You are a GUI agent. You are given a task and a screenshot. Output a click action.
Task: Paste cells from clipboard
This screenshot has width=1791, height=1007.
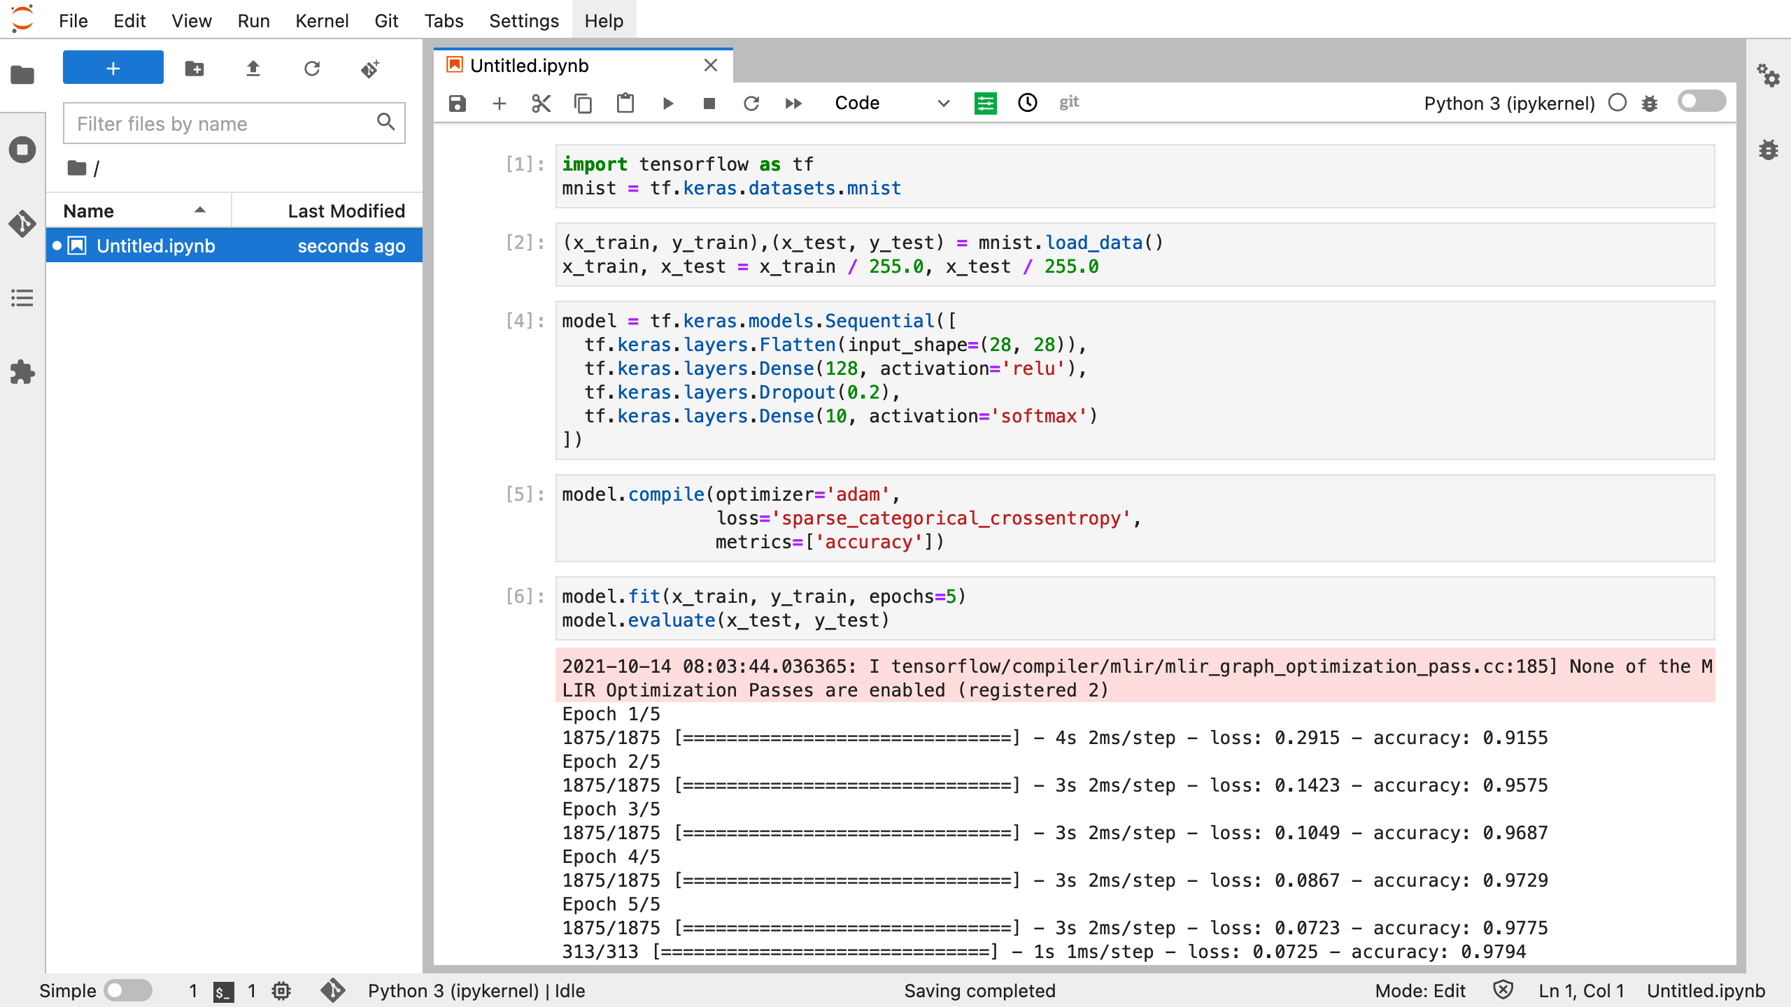point(625,103)
